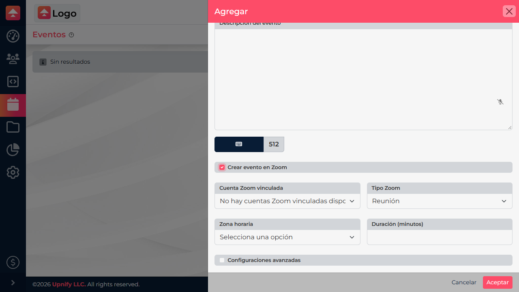Select the calendar events icon in sidebar
The width and height of the screenshot is (519, 292).
(x=13, y=105)
